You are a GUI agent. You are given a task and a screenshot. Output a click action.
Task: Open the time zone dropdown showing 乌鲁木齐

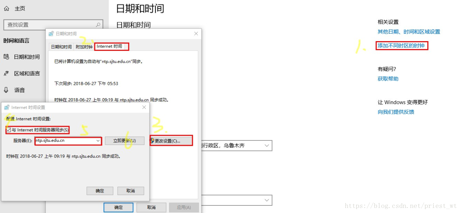pyautogui.click(x=267, y=145)
